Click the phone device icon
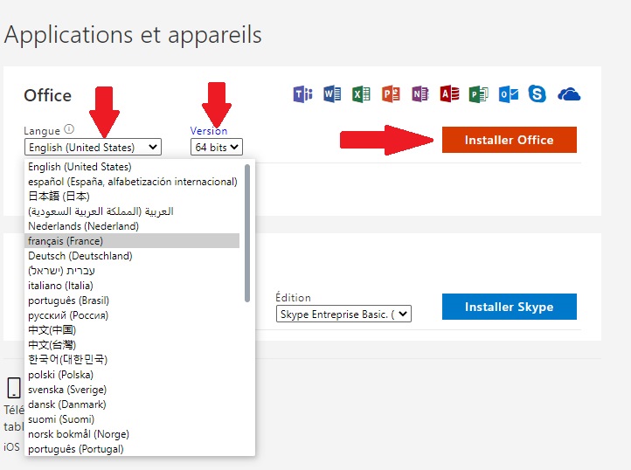 point(14,388)
